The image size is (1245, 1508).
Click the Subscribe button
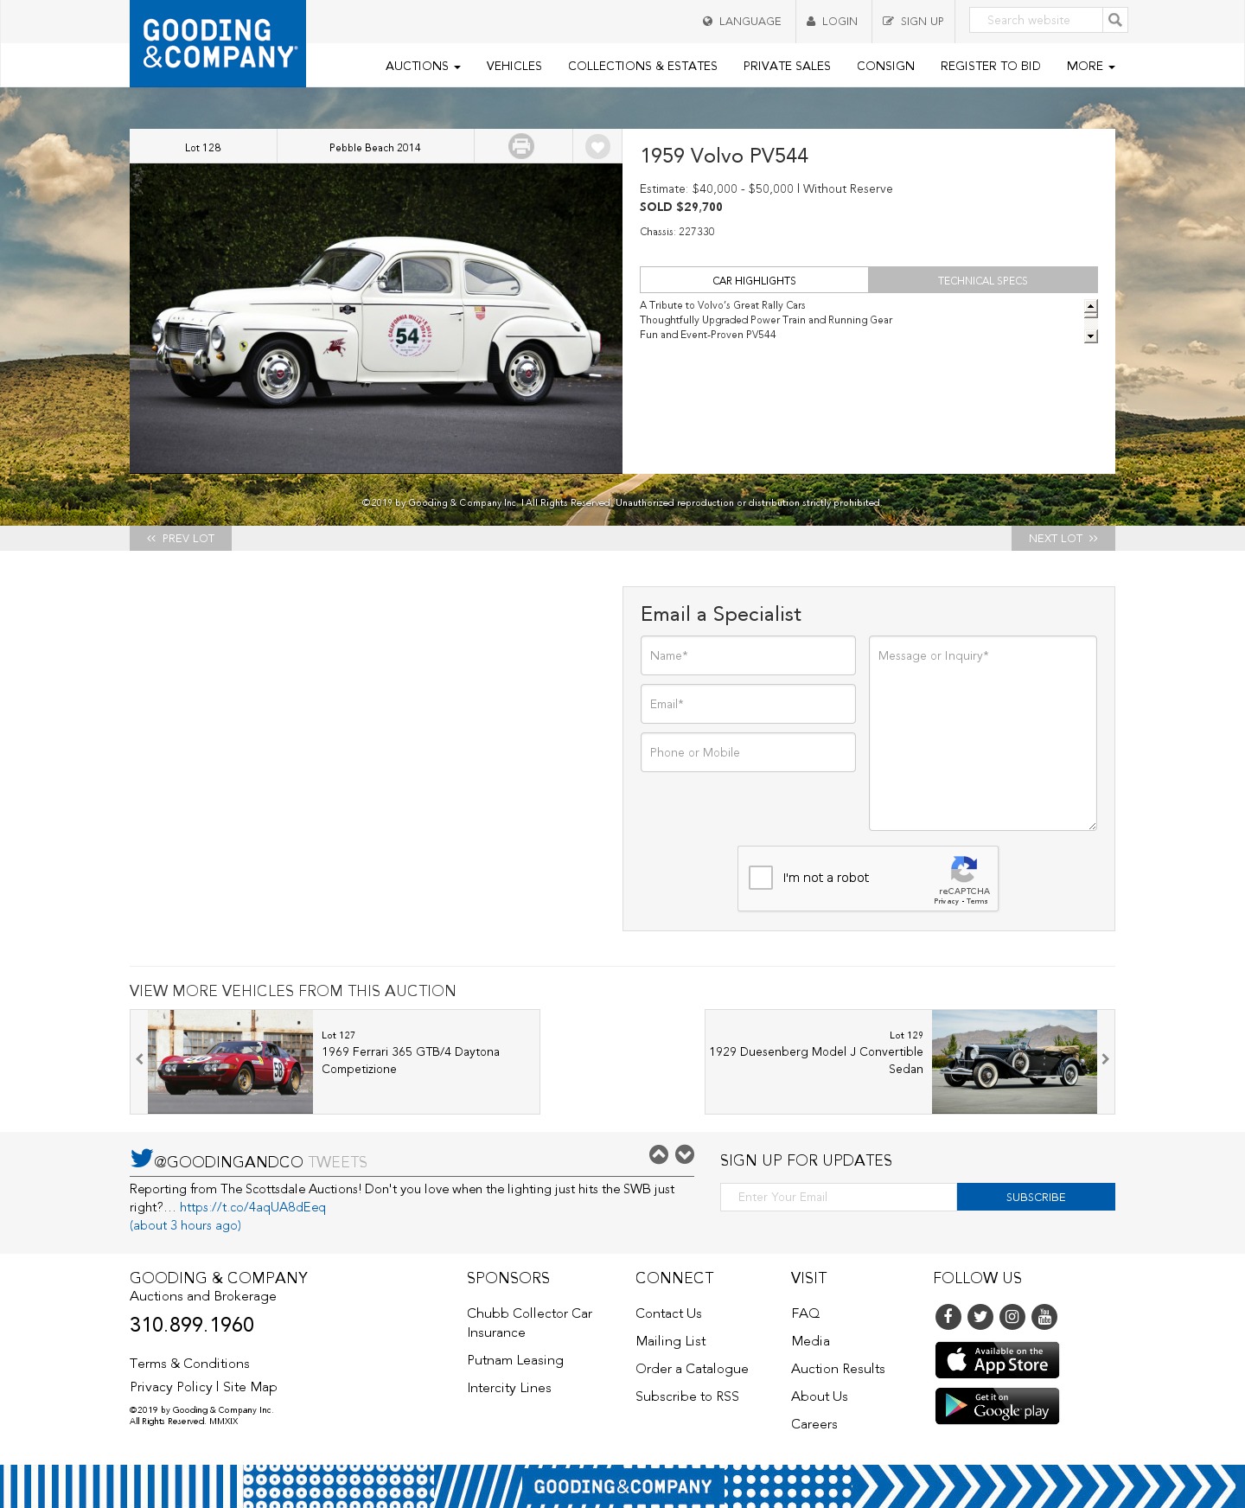click(x=1036, y=1197)
